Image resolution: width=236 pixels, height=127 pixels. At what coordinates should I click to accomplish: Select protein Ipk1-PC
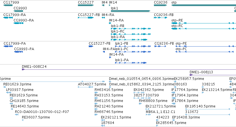click(x=122, y=49)
